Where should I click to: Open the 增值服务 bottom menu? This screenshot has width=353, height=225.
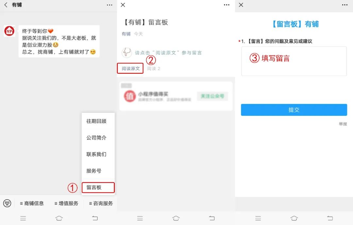[67, 203]
